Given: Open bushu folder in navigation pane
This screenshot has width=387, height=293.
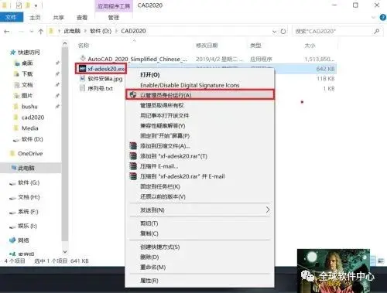Looking at the screenshot, I should 29,107.
